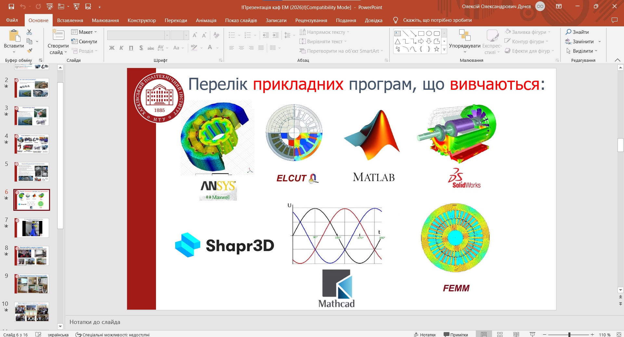Viewport: 624px width, 337px height.
Task: Toggle Нотатки notes pane button
Action: [x=424, y=334]
